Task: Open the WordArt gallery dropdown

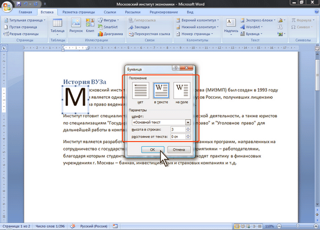Action: coord(252,27)
